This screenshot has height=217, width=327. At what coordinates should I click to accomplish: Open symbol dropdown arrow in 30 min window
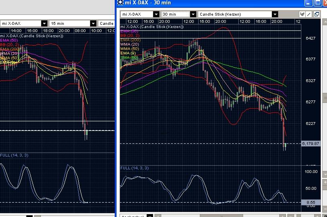coord(156,14)
